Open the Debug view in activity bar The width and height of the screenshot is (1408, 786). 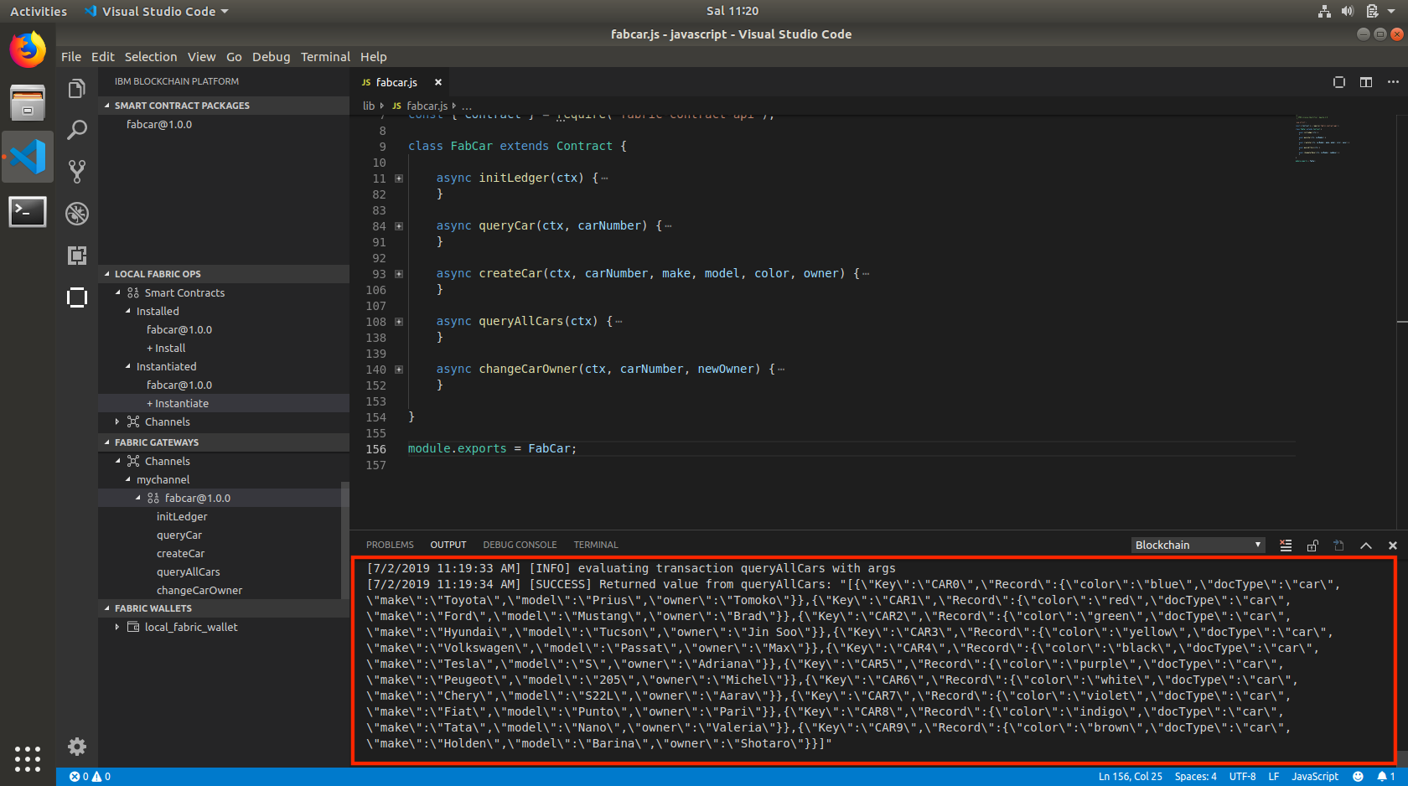77,214
